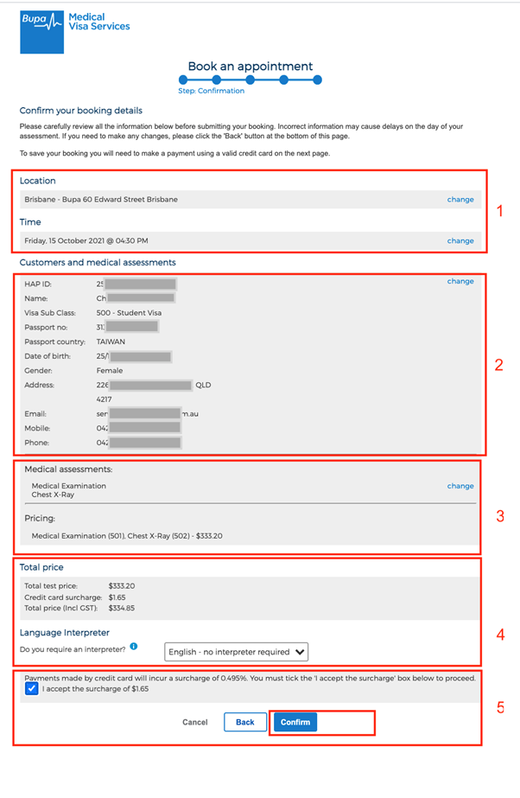520x798 pixels.
Task: Select the second progress step dot
Action: click(216, 80)
